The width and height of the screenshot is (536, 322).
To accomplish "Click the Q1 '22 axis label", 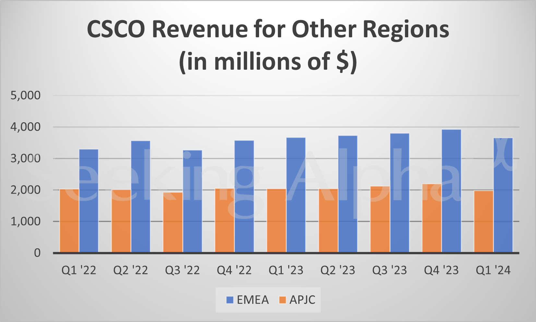I will [79, 270].
